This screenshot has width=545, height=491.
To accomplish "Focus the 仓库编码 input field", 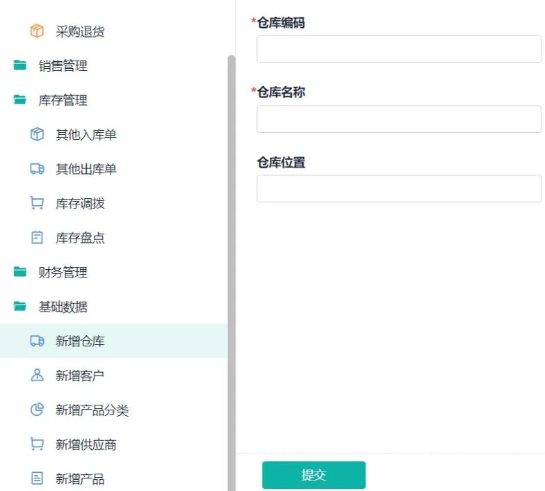I will tap(399, 49).
